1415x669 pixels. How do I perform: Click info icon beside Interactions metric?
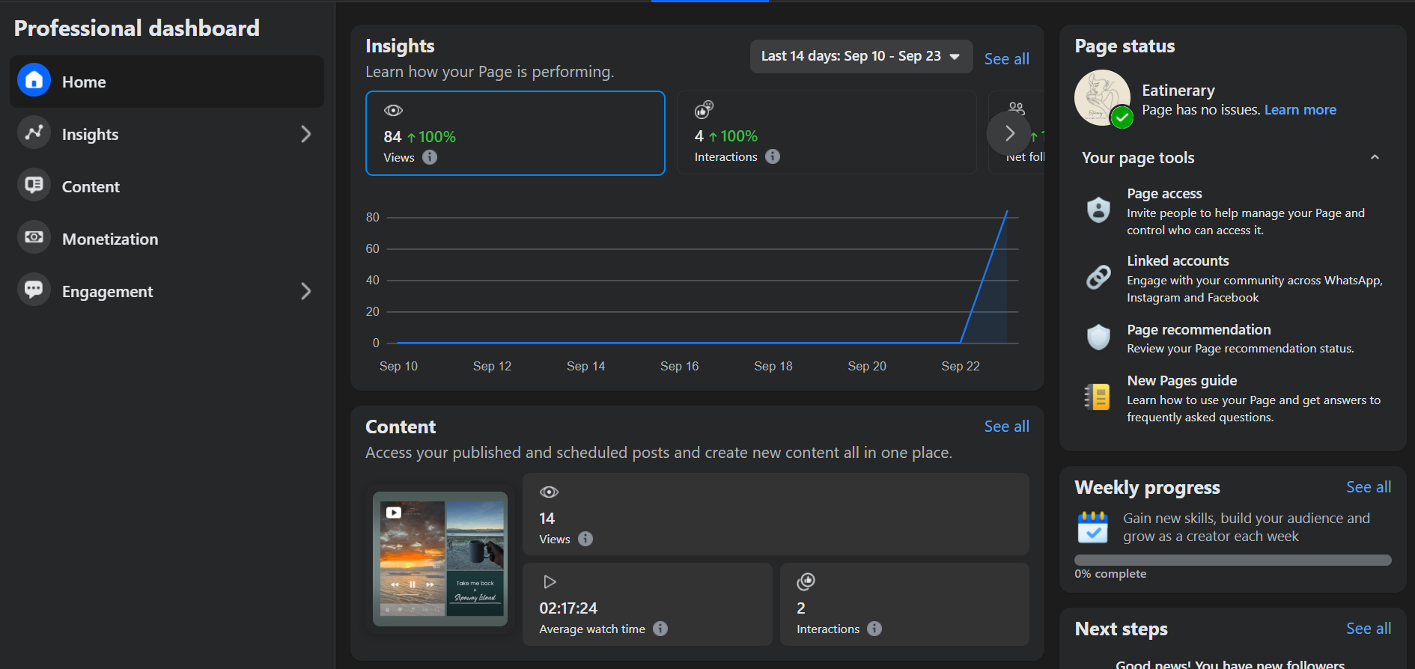773,156
